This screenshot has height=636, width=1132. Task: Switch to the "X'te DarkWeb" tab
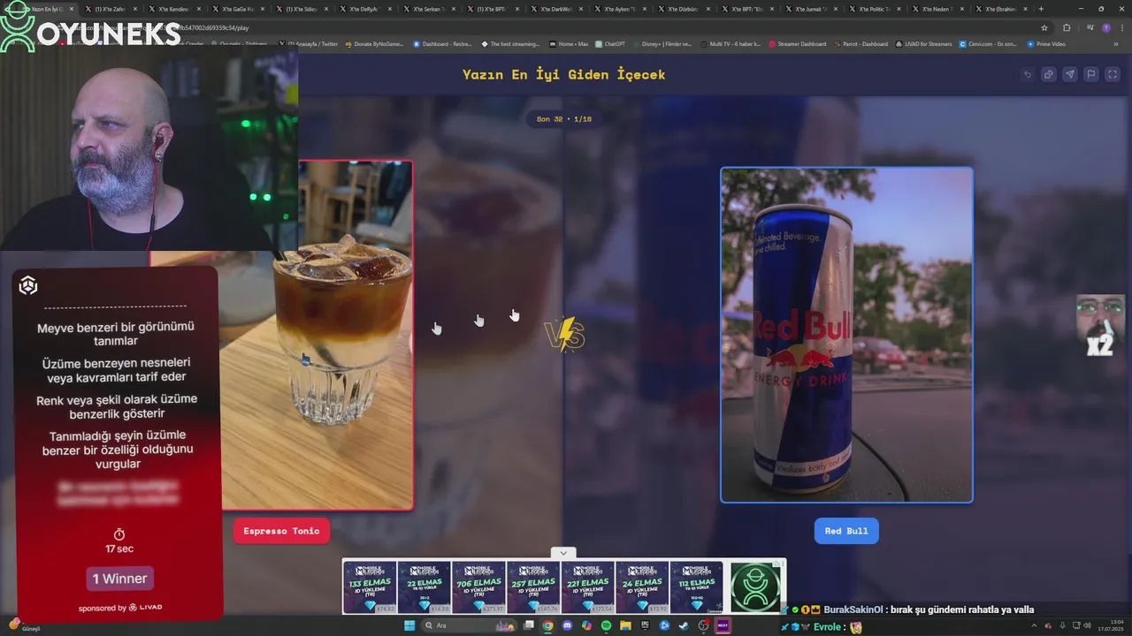555,9
